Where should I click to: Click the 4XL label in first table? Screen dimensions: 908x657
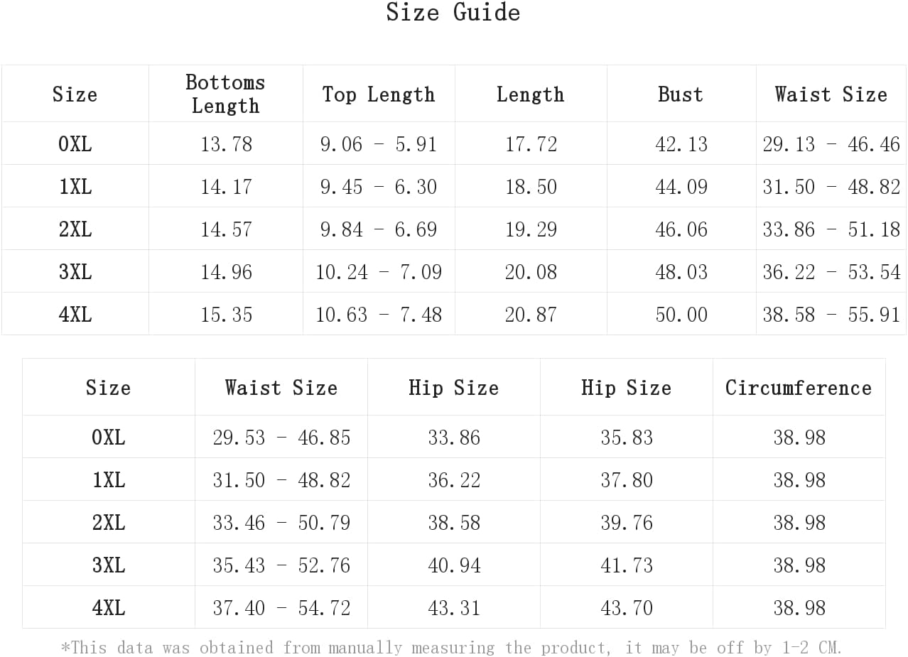click(x=75, y=314)
